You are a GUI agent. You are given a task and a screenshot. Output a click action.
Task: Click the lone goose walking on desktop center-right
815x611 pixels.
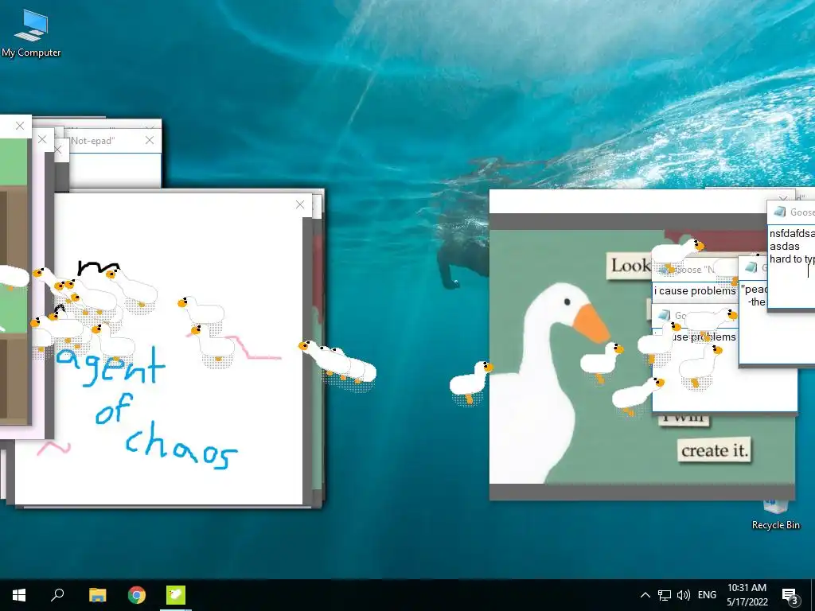471,383
